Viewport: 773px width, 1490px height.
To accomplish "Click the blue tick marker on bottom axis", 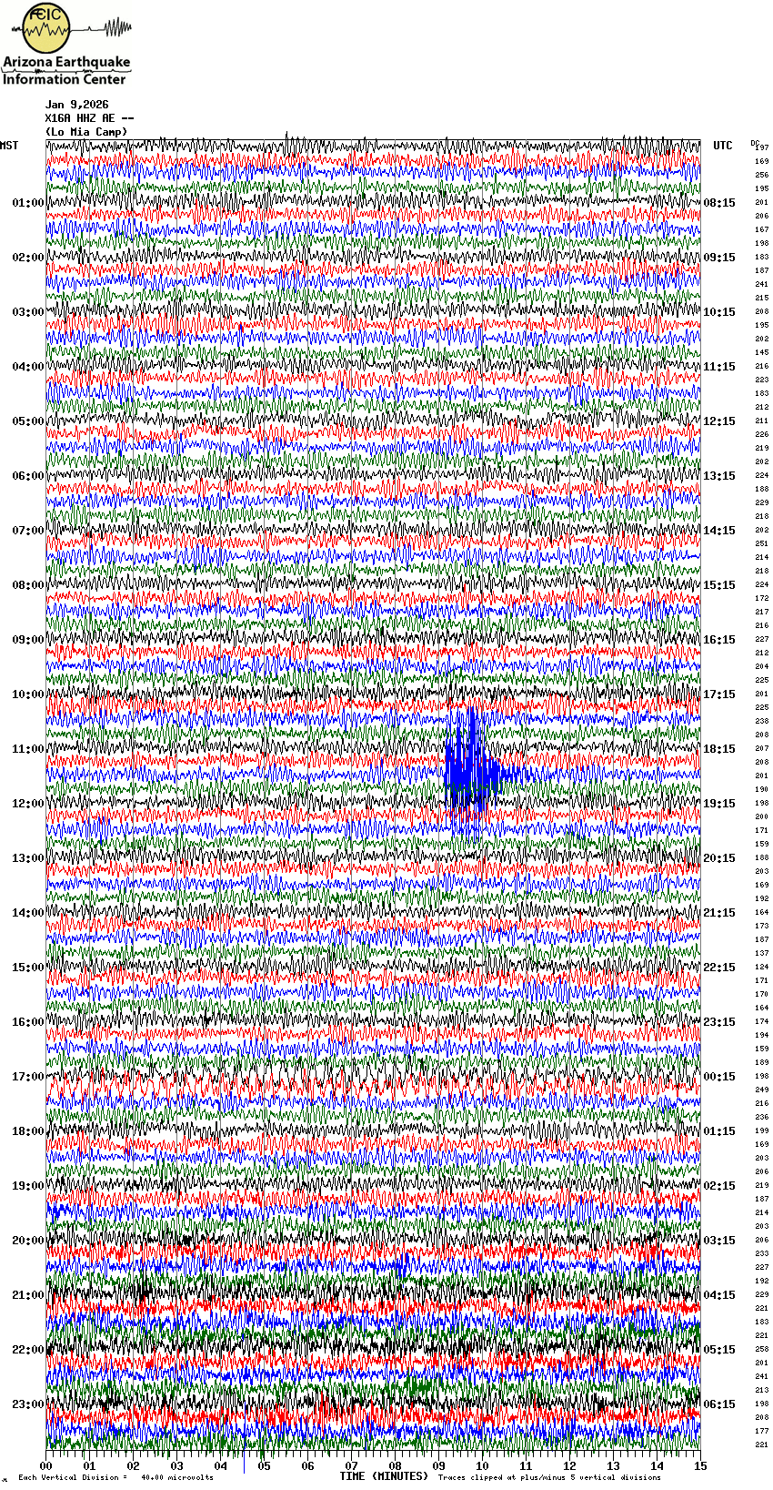I will click(244, 1463).
